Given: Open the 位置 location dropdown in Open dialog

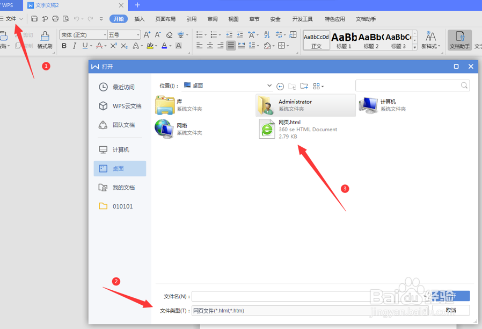Looking at the screenshot, I should coord(269,85).
